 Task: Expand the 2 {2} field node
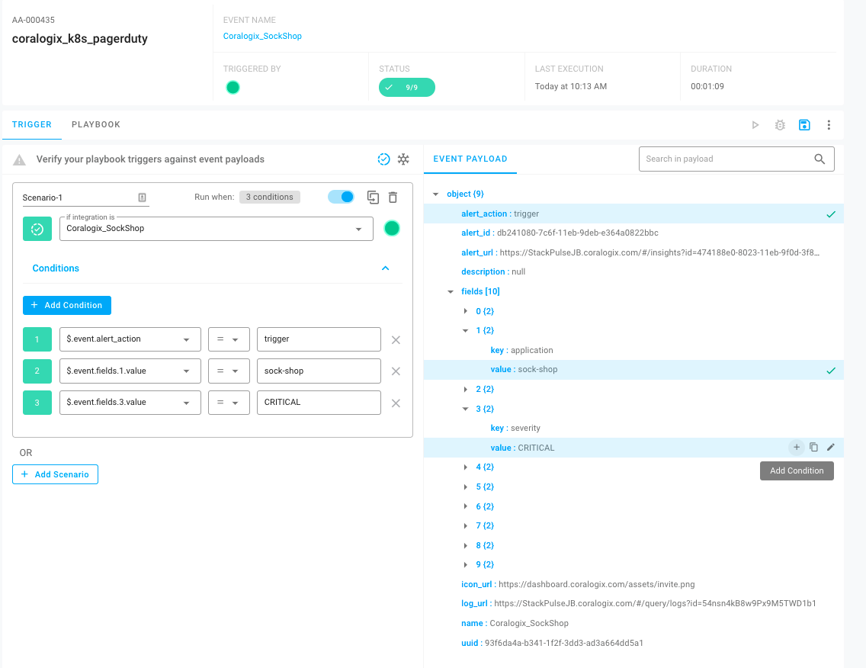(466, 389)
